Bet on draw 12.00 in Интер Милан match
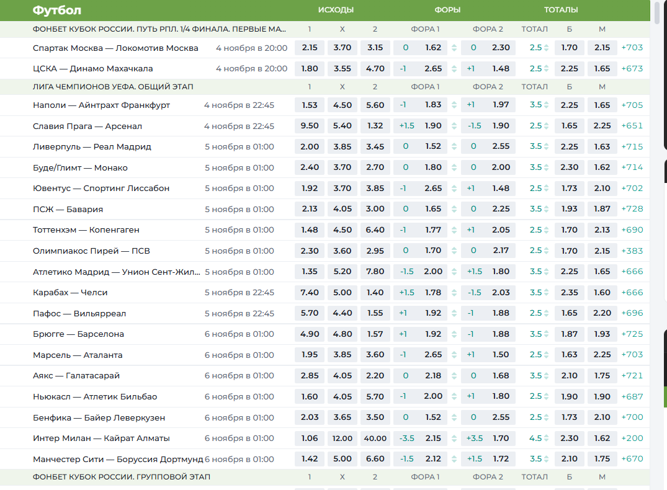The height and width of the screenshot is (490, 667). click(342, 439)
